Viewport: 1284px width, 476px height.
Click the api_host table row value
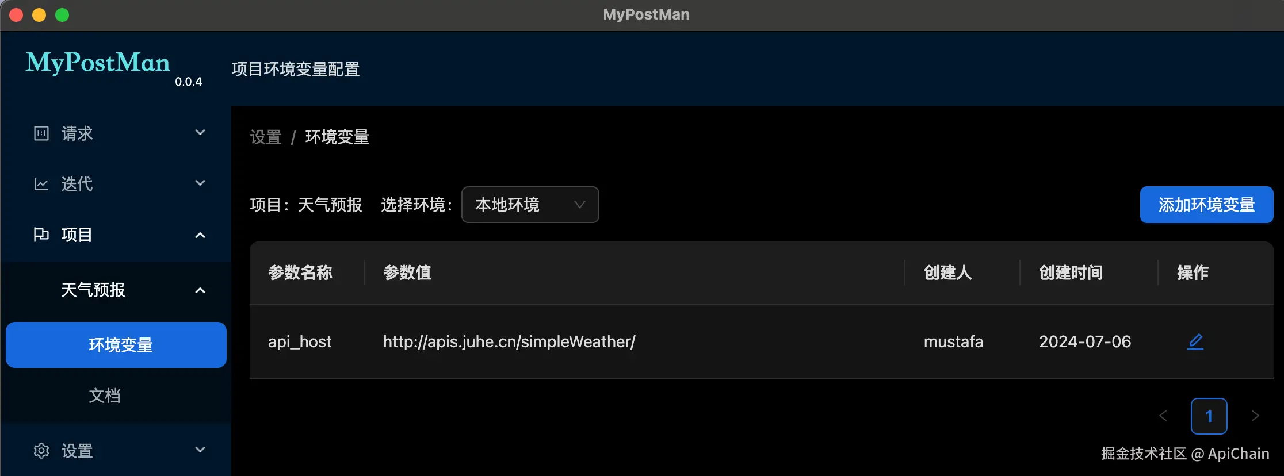tap(509, 342)
